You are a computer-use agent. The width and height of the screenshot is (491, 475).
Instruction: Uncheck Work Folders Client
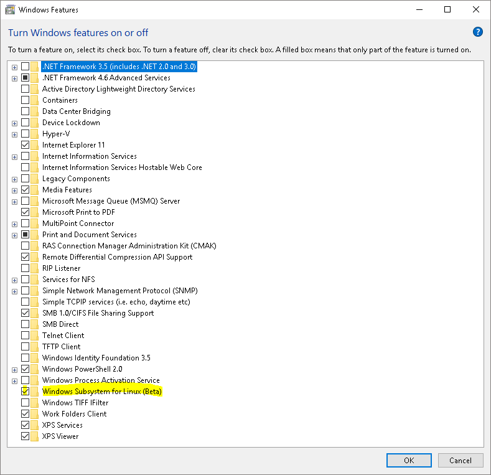click(x=25, y=414)
